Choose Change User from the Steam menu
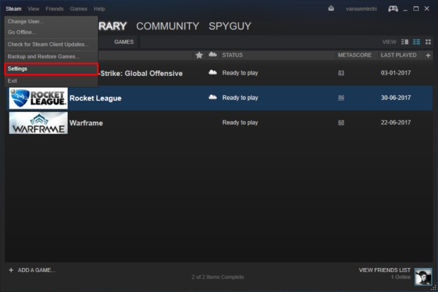The width and height of the screenshot is (438, 292). click(51, 21)
